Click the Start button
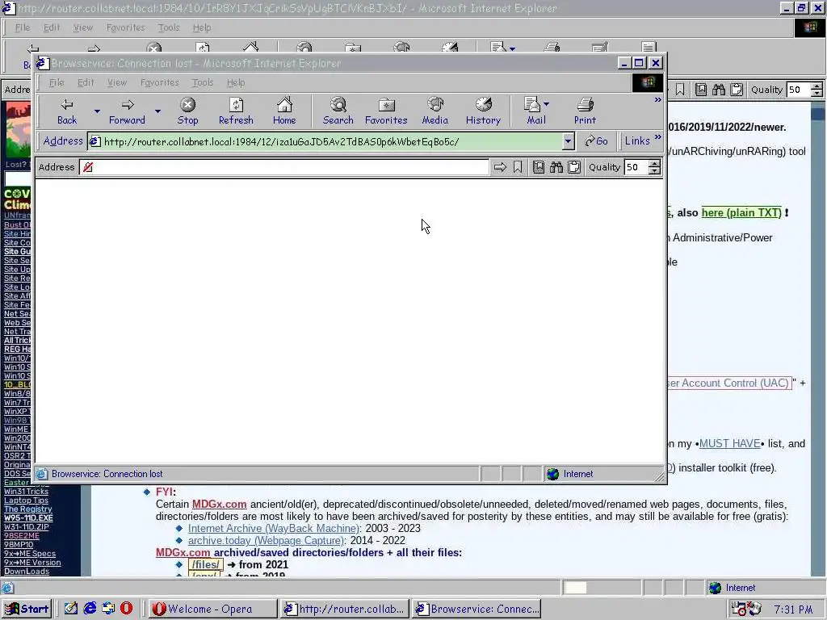This screenshot has height=620, width=827. point(27,609)
